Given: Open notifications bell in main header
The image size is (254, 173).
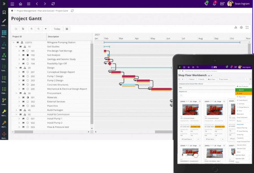Looking at the screenshot, I should [x=214, y=4].
